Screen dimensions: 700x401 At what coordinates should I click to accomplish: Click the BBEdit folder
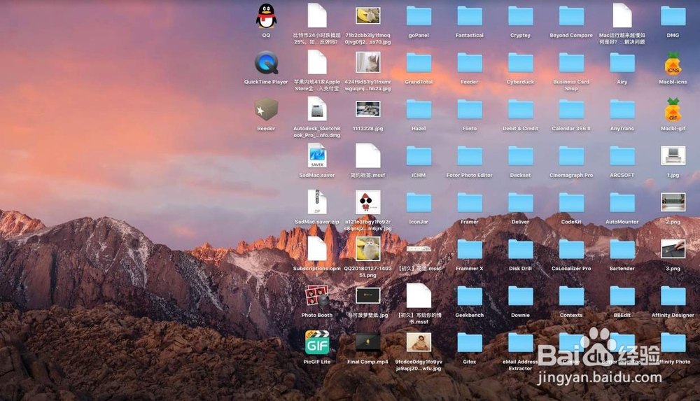click(x=622, y=297)
